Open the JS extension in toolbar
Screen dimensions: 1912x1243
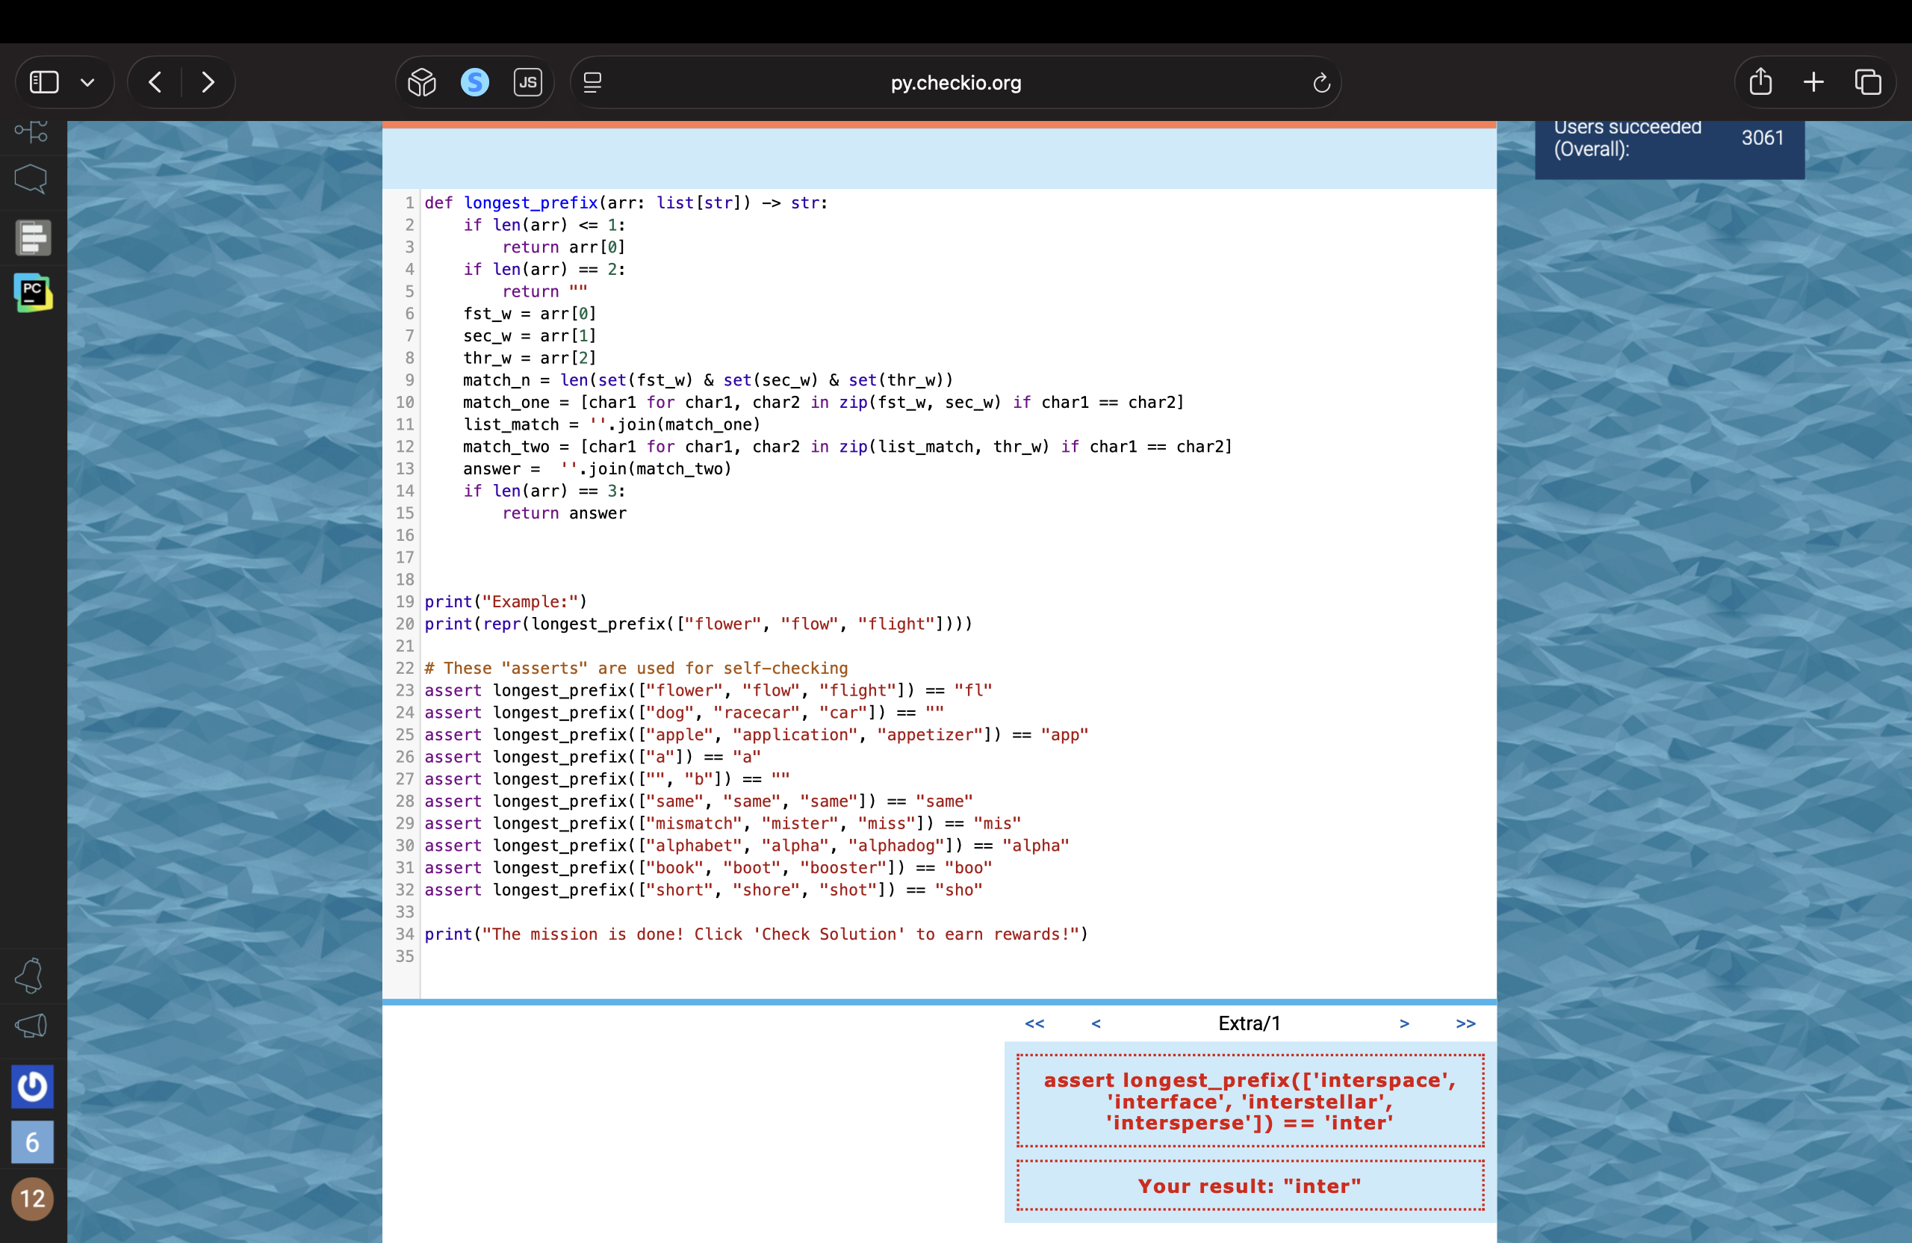[x=528, y=82]
